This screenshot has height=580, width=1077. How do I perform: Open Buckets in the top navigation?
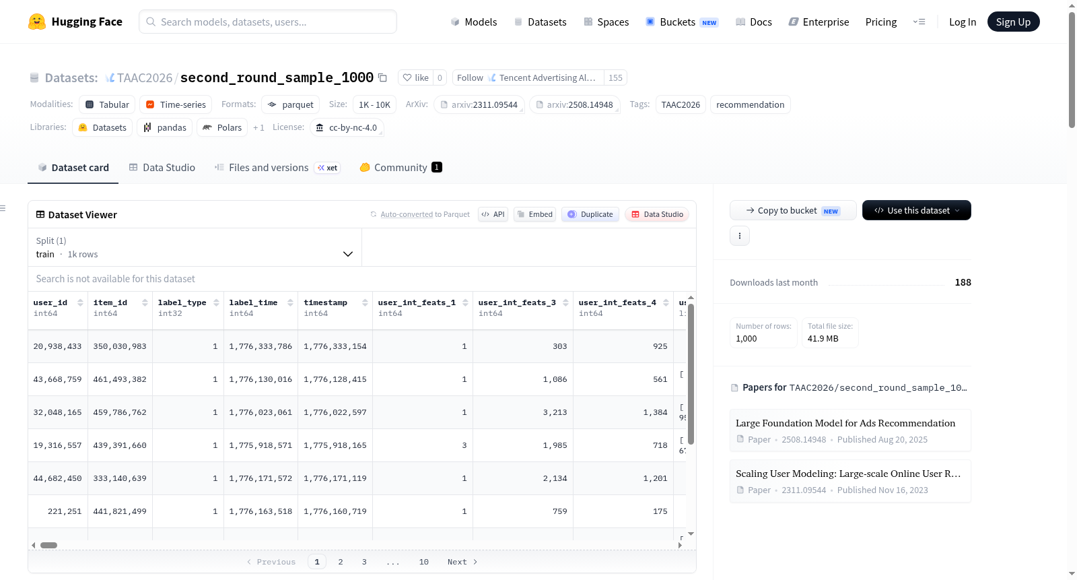(x=682, y=22)
